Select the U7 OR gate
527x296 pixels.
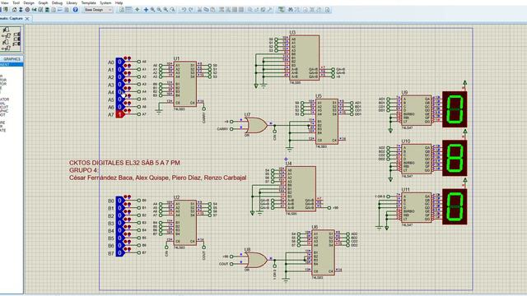[x=257, y=125]
